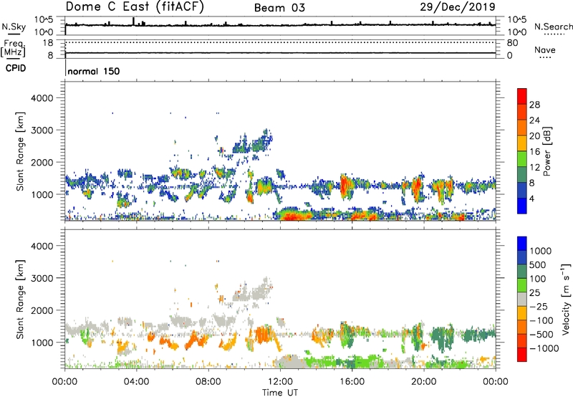Click the "Slant Range [km]" label of power panel
Image resolution: width=573 pixels, height=397 pixels.
click(x=20, y=151)
